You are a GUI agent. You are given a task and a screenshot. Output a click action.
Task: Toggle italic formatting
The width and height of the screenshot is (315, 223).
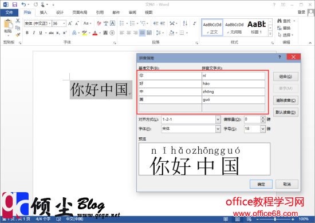coord(34,33)
